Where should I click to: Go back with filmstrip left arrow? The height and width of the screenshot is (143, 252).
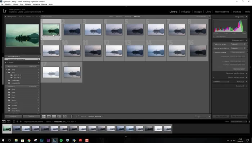(17, 122)
